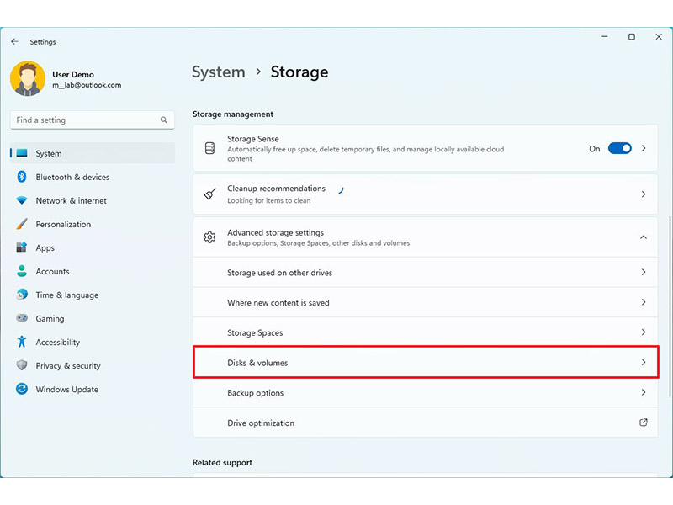The image size is (673, 505).
Task: Click the Storage page title
Action: point(299,72)
